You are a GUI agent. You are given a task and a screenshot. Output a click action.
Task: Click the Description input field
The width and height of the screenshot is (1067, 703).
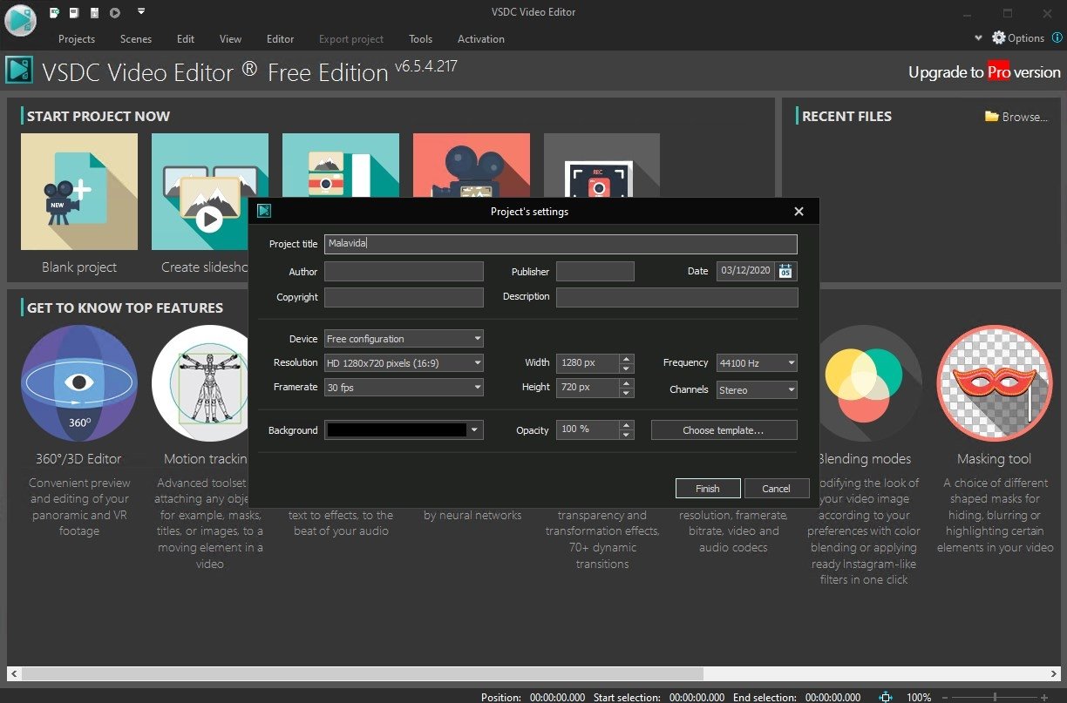(x=677, y=297)
